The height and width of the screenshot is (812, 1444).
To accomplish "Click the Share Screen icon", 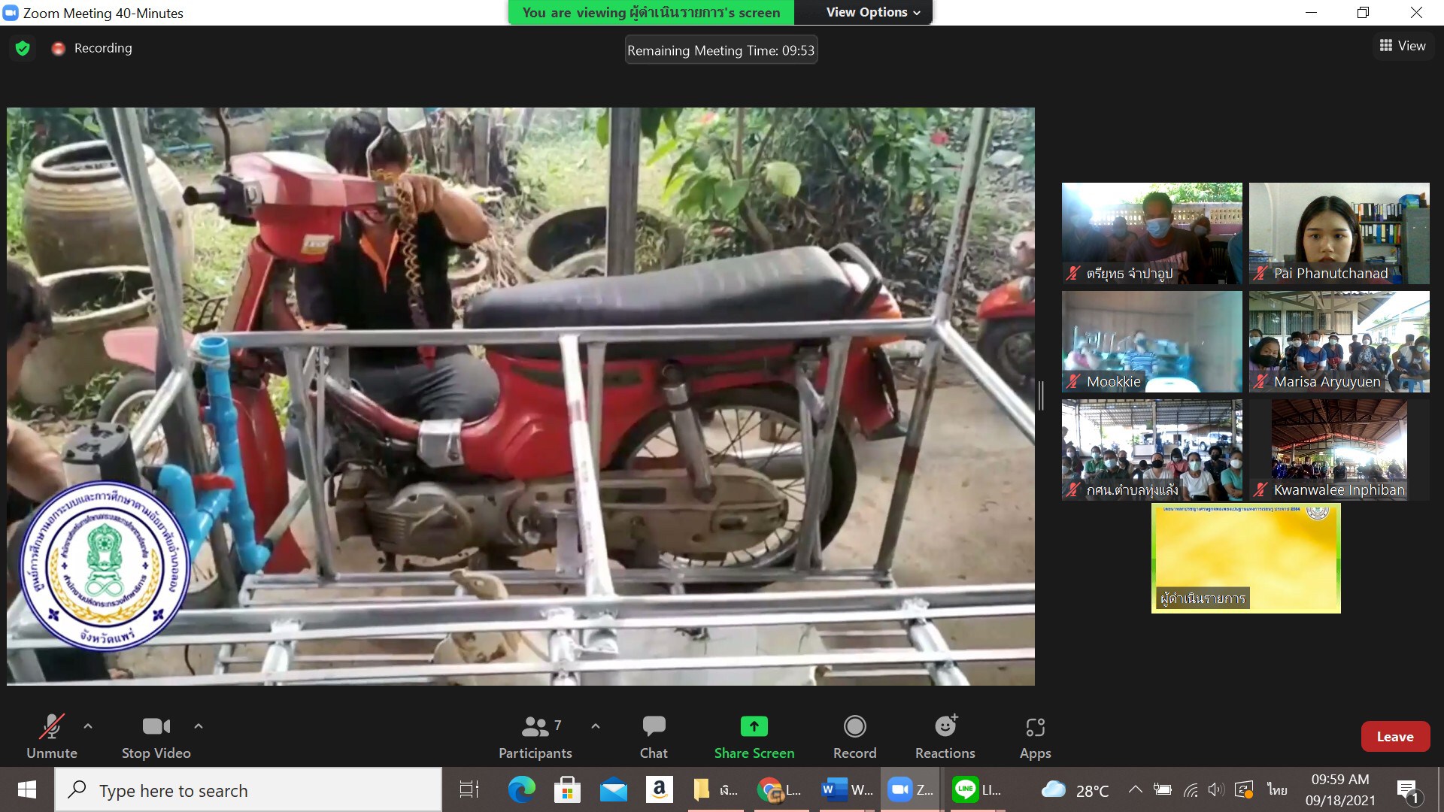I will click(754, 726).
